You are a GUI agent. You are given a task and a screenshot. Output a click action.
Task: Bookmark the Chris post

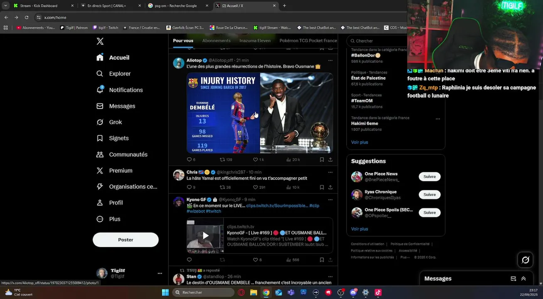point(322,187)
